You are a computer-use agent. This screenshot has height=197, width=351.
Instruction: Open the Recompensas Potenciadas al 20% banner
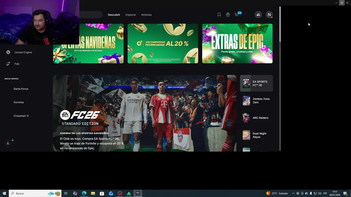(x=163, y=44)
